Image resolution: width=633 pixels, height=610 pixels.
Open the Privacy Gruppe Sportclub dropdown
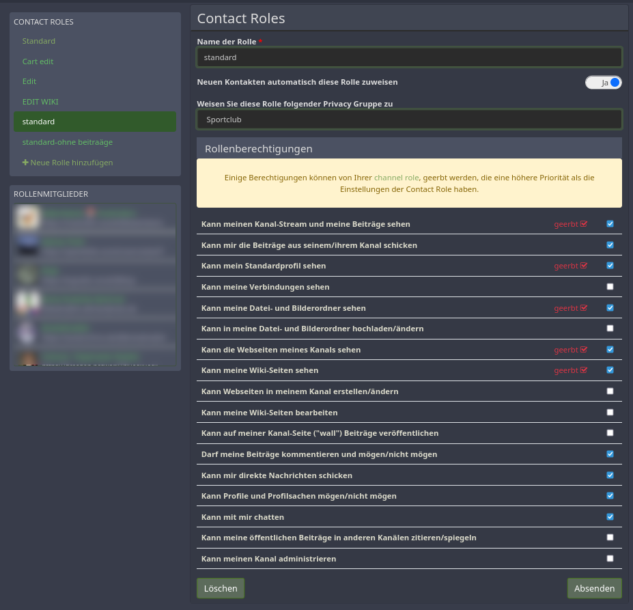409,120
